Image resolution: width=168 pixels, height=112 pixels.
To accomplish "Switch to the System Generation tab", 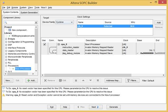I will 29,12.
